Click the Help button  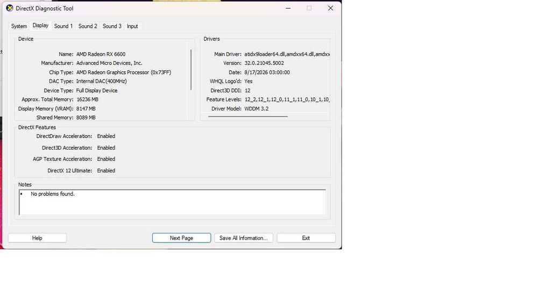(37, 238)
